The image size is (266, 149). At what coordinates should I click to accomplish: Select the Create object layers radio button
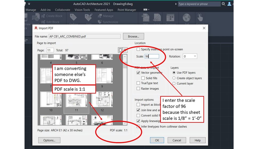coord(174,78)
